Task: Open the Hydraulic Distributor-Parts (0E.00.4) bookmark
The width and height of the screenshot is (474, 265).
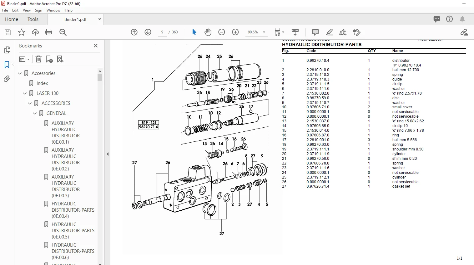Action: pos(73,210)
